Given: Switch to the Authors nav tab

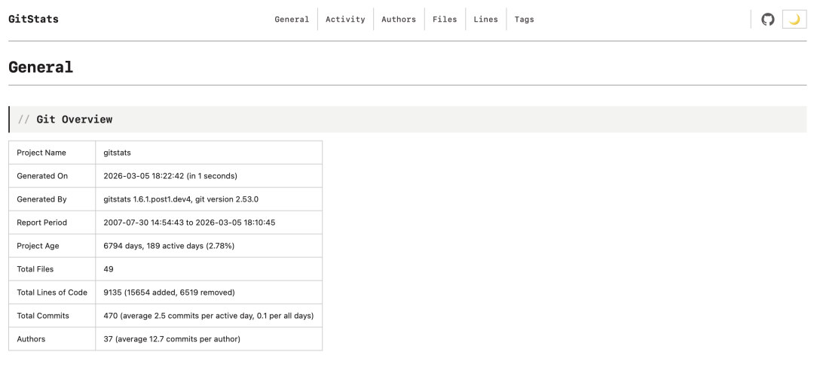Looking at the screenshot, I should pyautogui.click(x=399, y=20).
